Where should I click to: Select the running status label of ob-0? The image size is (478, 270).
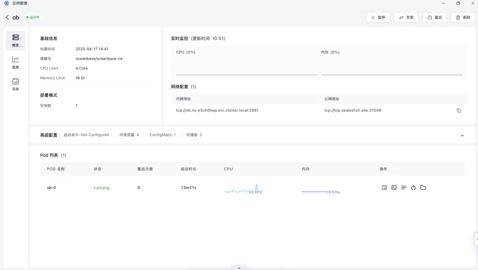[101, 187]
